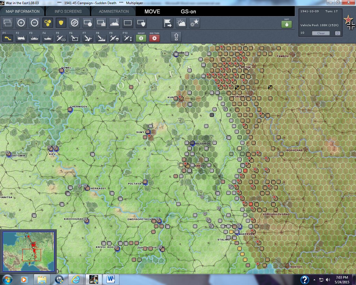Select F9 air transport mode
The image size is (356, 285).
pyautogui.click(x=114, y=38)
